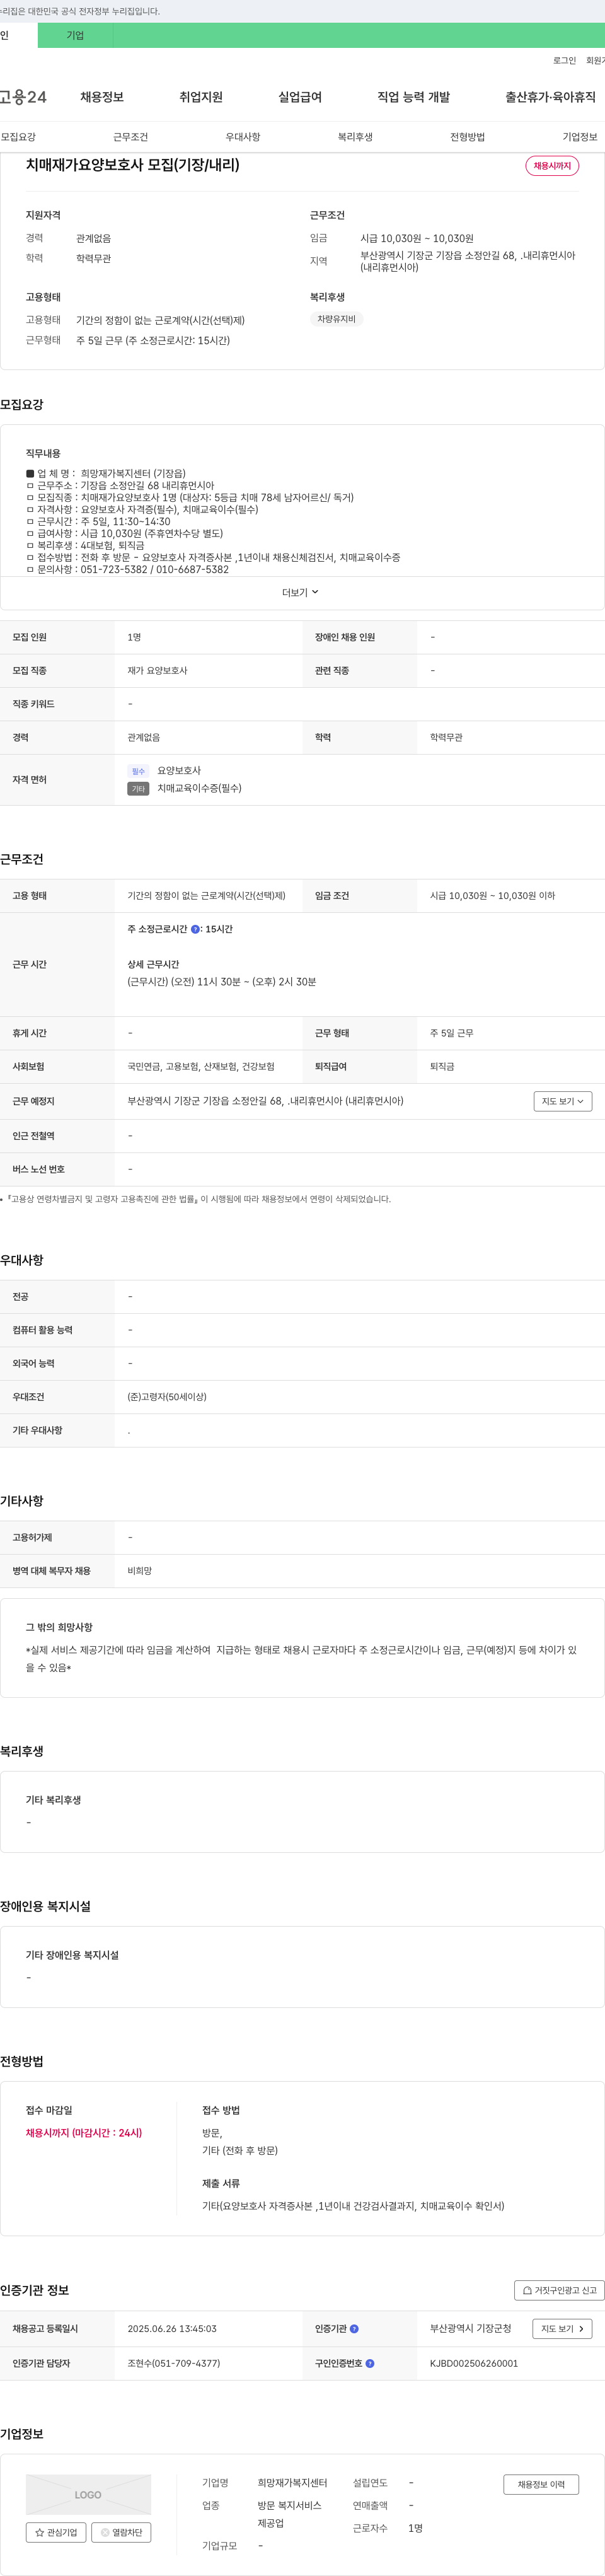Click the registration time 2025.06.26 13:45:03
605x2576 pixels.
pyautogui.click(x=172, y=2329)
